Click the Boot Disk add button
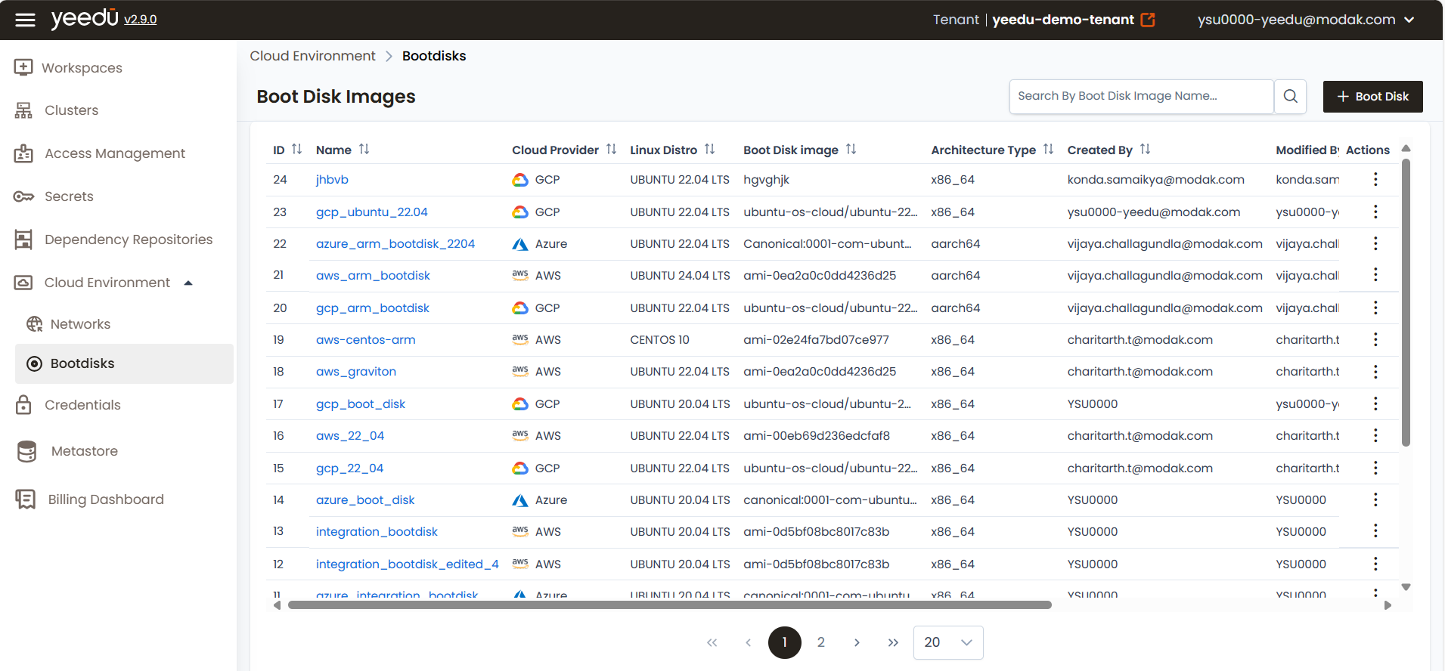The width and height of the screenshot is (1445, 671). [x=1372, y=97]
